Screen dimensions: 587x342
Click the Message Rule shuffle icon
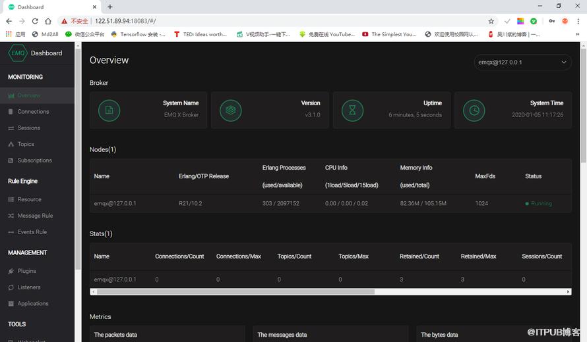(11, 216)
